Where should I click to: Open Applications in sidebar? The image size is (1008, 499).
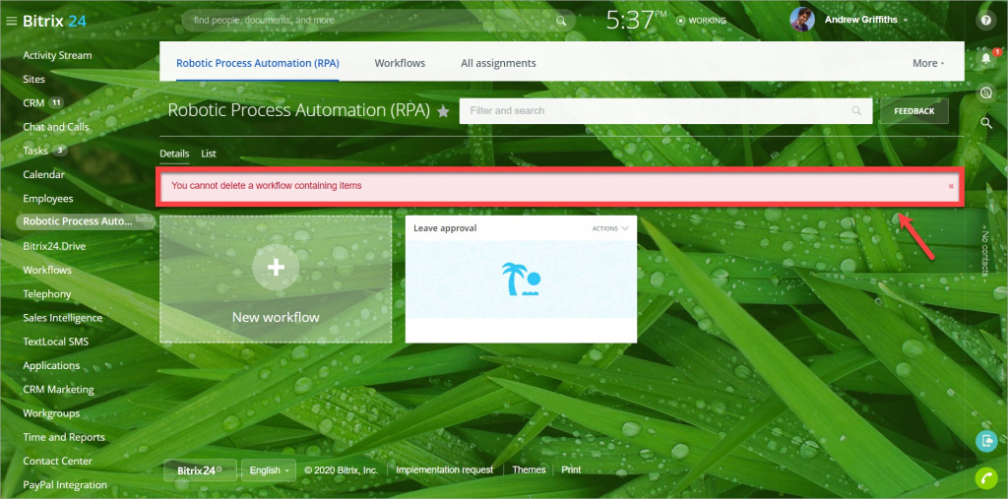[51, 365]
